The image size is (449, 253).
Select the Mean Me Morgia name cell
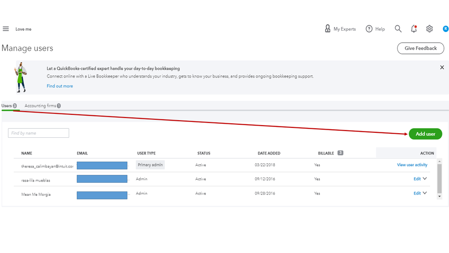pyautogui.click(x=36, y=194)
